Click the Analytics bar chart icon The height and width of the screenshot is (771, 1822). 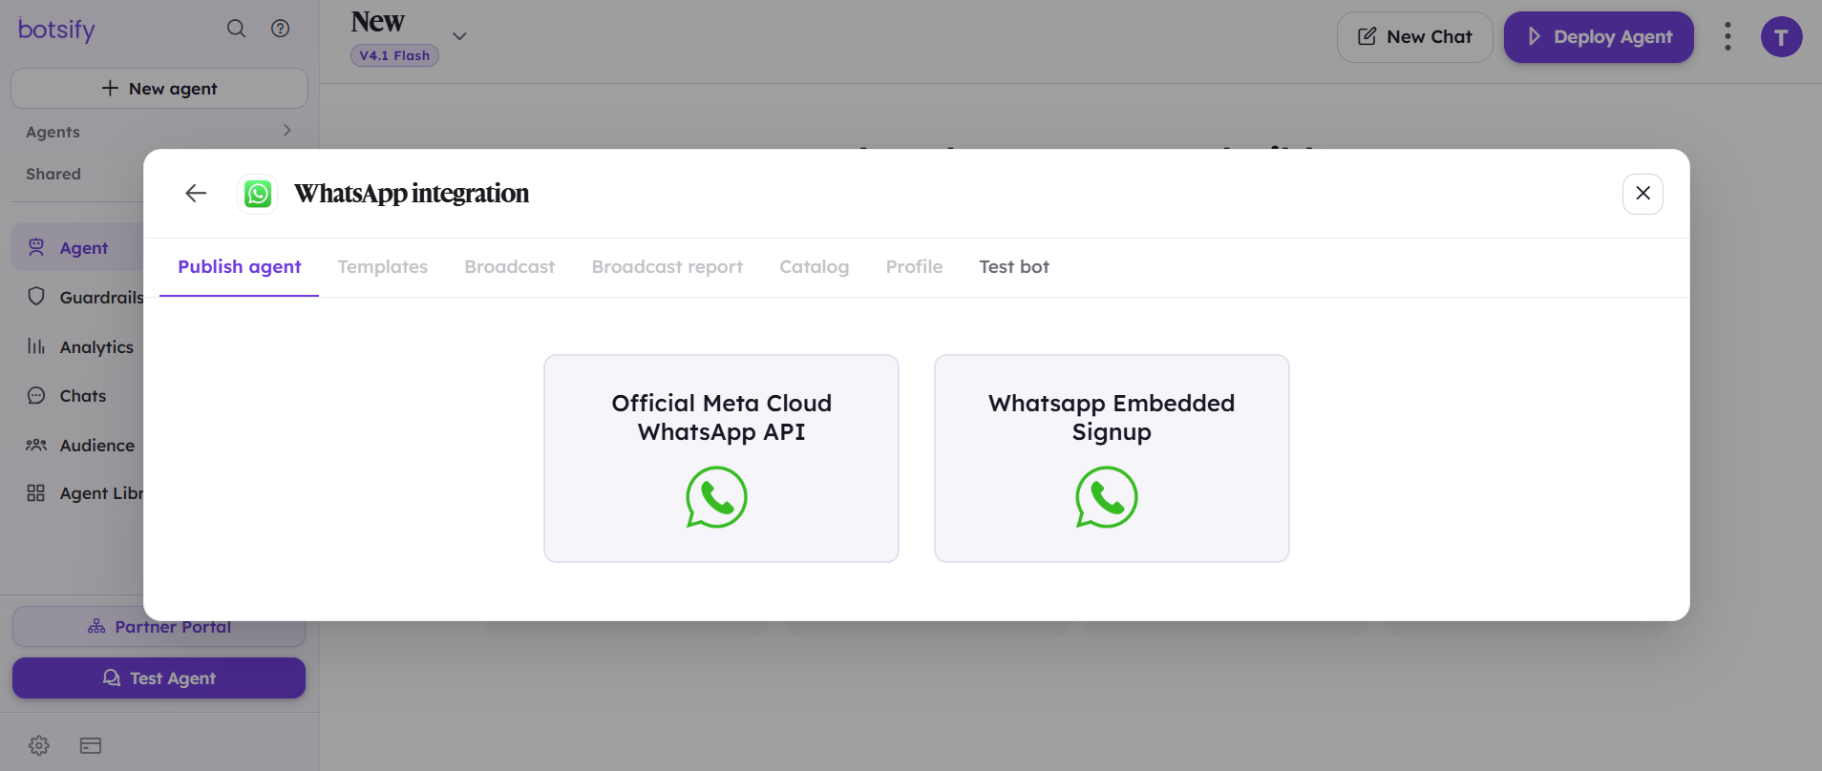tap(36, 346)
